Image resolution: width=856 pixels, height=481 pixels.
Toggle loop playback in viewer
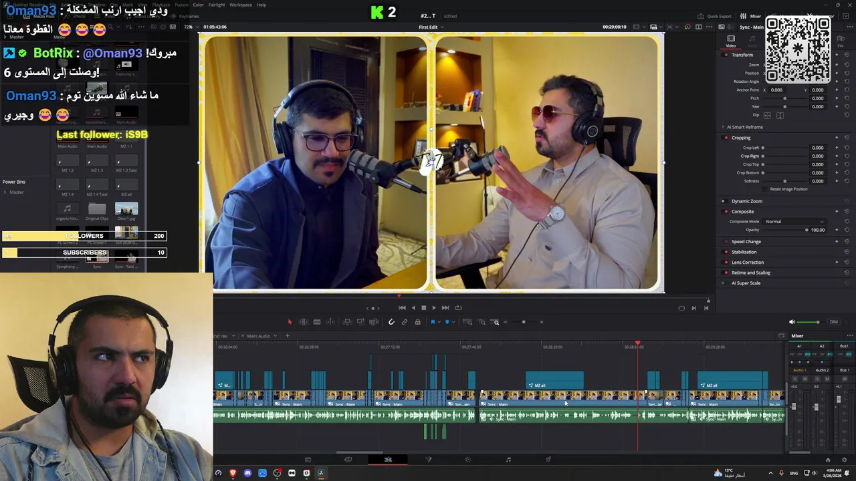point(458,308)
